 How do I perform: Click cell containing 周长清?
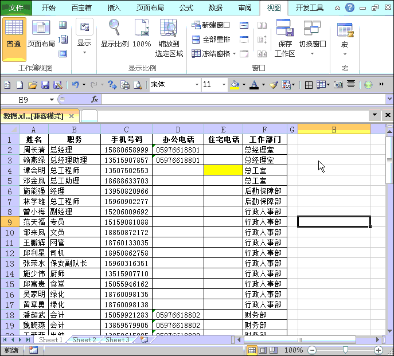tap(34, 150)
